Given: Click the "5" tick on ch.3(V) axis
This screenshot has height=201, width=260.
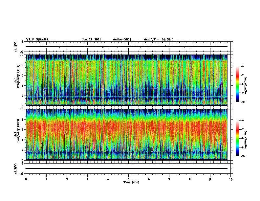Looking at the screenshot, I should click(23, 164).
